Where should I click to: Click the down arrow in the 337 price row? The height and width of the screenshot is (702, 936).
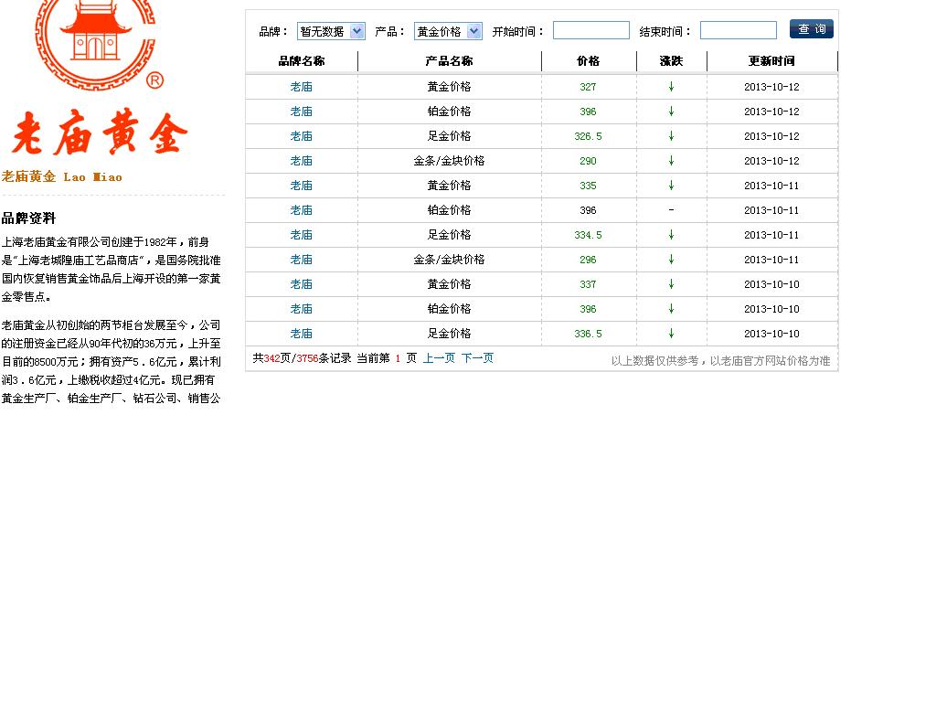pyautogui.click(x=671, y=284)
